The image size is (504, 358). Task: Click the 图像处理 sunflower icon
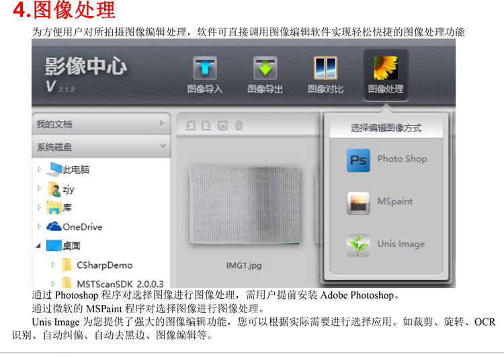pyautogui.click(x=386, y=68)
